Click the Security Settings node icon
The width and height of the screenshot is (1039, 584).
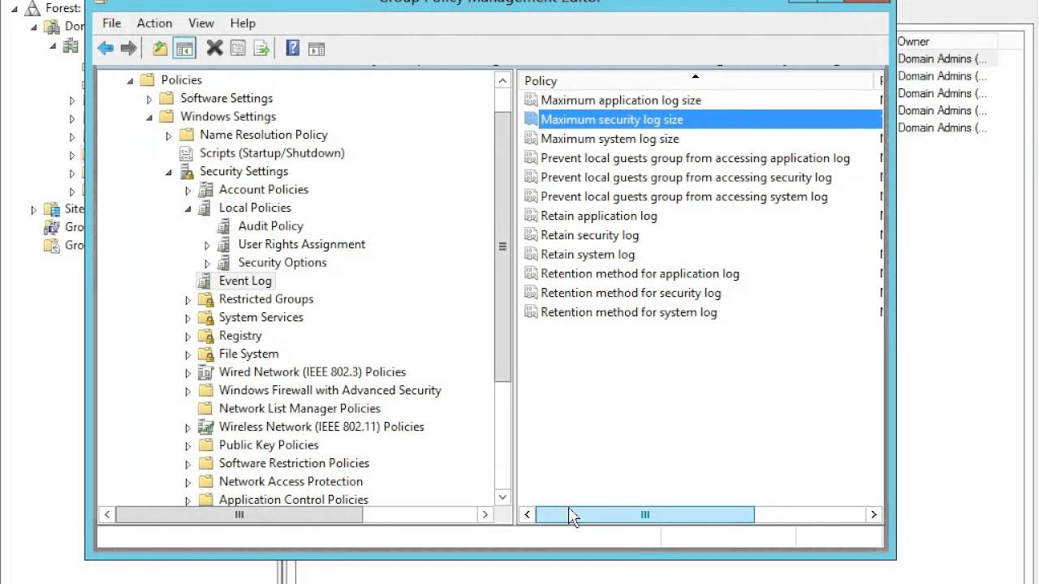pyautogui.click(x=187, y=171)
